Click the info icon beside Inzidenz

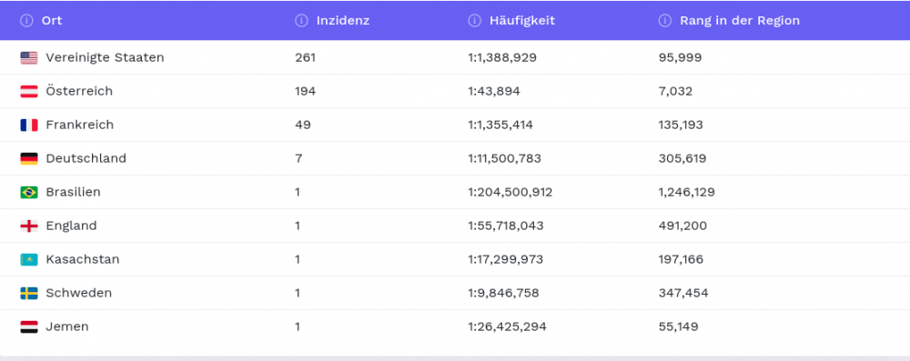[x=301, y=20]
